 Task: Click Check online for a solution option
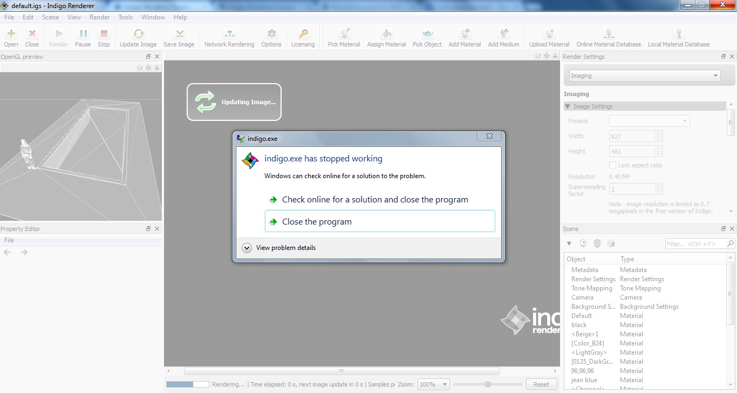[x=374, y=200]
